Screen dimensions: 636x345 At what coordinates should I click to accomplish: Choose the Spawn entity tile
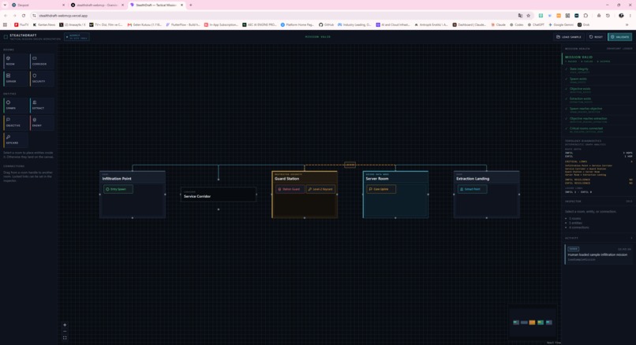click(16, 106)
